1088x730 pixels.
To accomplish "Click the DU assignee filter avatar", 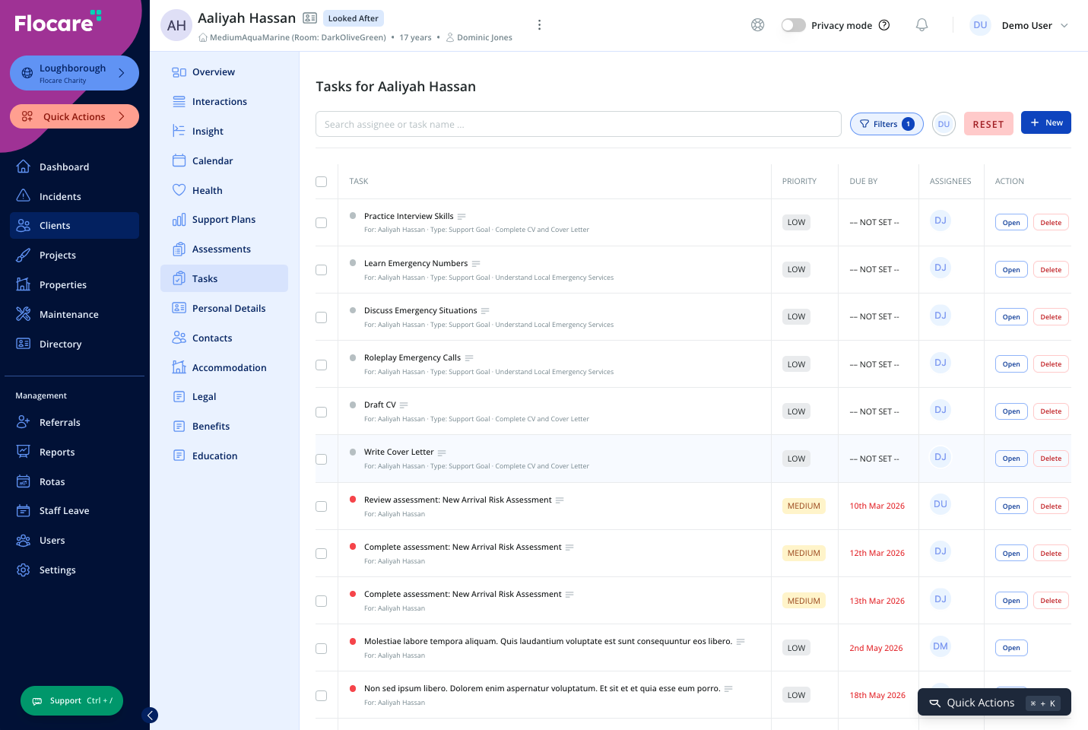I will click(x=944, y=124).
